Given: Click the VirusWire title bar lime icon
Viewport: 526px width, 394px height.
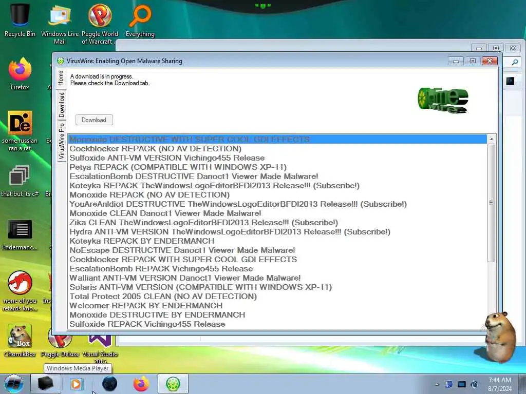Looking at the screenshot, I should click(61, 61).
